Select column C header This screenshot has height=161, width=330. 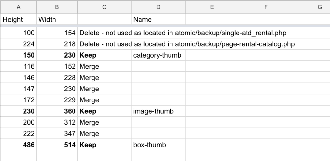pos(104,7)
